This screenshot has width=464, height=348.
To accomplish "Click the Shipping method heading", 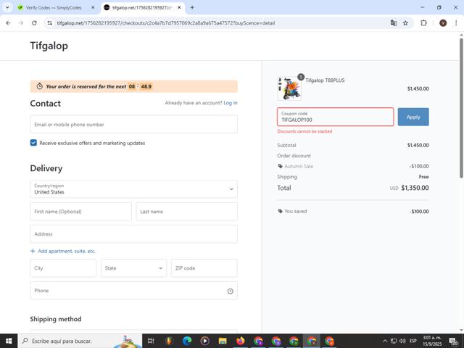I will 56,319.
